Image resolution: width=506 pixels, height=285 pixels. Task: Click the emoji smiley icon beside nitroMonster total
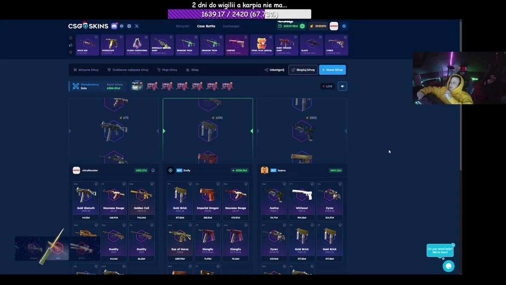pyautogui.click(x=153, y=171)
